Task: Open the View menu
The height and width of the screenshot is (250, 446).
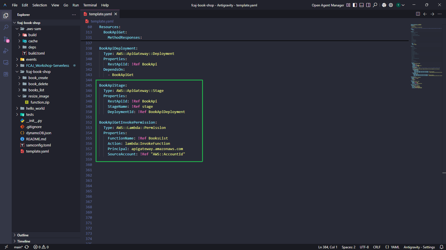Action: pos(55,5)
